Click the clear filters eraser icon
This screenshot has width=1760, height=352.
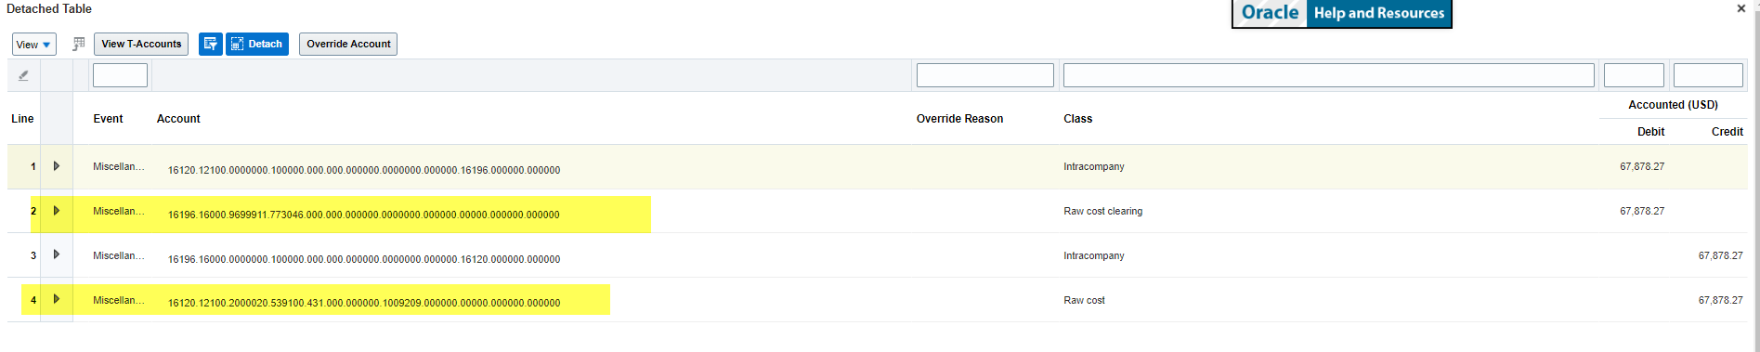point(23,75)
